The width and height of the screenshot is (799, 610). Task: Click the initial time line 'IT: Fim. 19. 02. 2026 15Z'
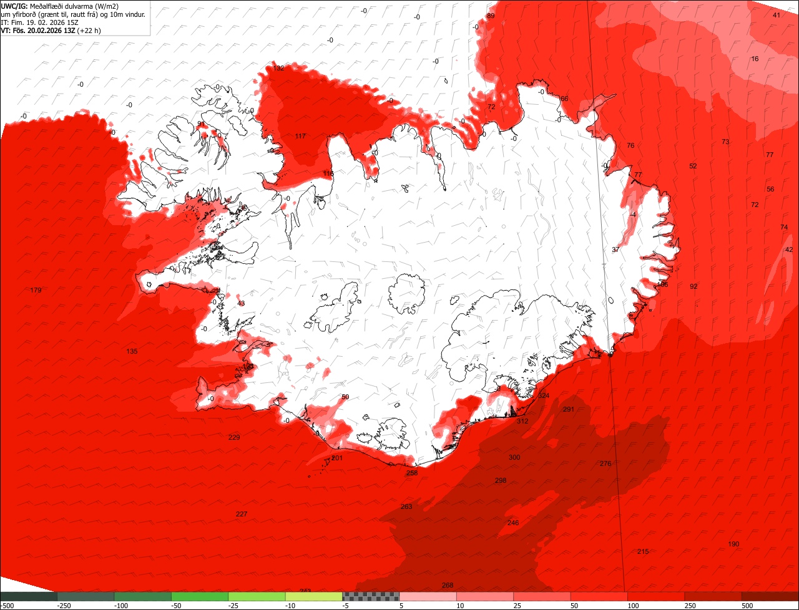tap(39, 22)
